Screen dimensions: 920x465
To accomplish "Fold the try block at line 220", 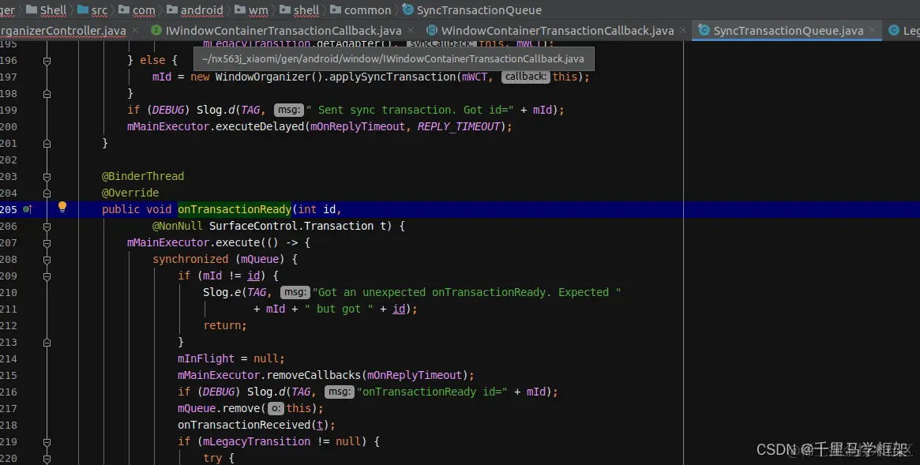I will tap(47, 458).
